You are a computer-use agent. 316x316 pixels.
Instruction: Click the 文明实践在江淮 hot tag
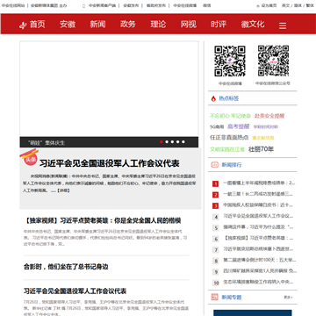point(227,149)
